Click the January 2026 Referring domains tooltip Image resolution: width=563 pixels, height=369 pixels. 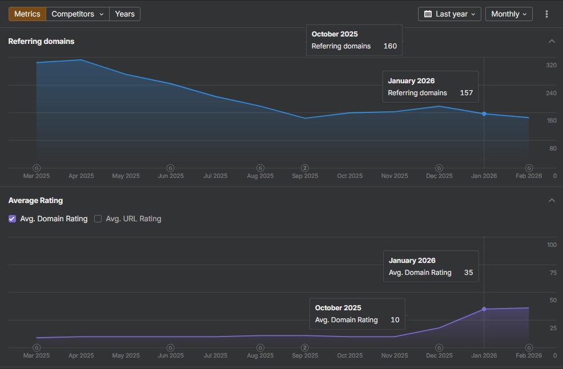point(431,87)
